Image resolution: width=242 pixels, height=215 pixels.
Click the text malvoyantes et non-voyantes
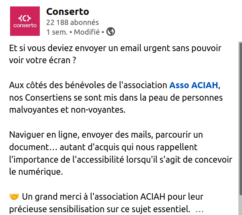[67, 110]
